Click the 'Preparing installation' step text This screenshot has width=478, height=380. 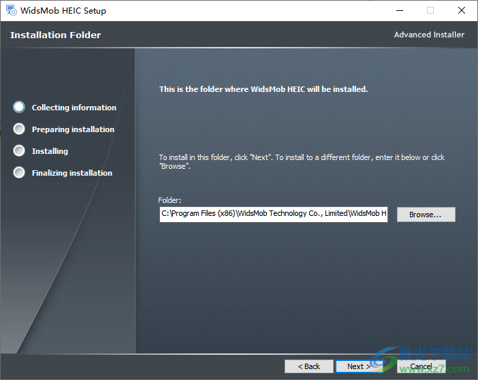coord(73,129)
